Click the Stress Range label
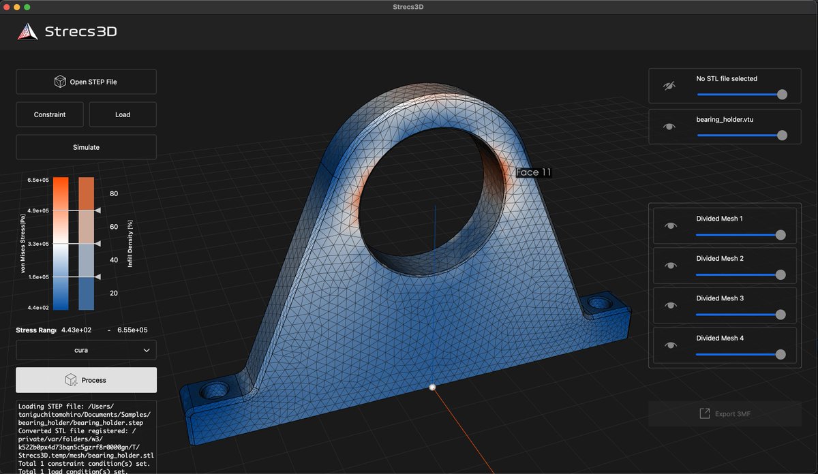The image size is (818, 474). click(x=36, y=330)
